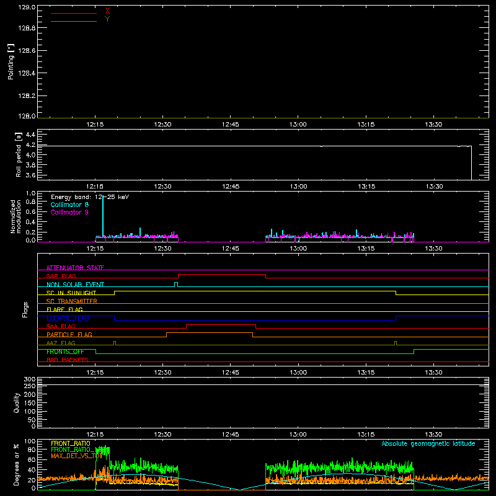This screenshot has height=496, width=496.
Task: Click the olive Y legend label
Action: (107, 19)
